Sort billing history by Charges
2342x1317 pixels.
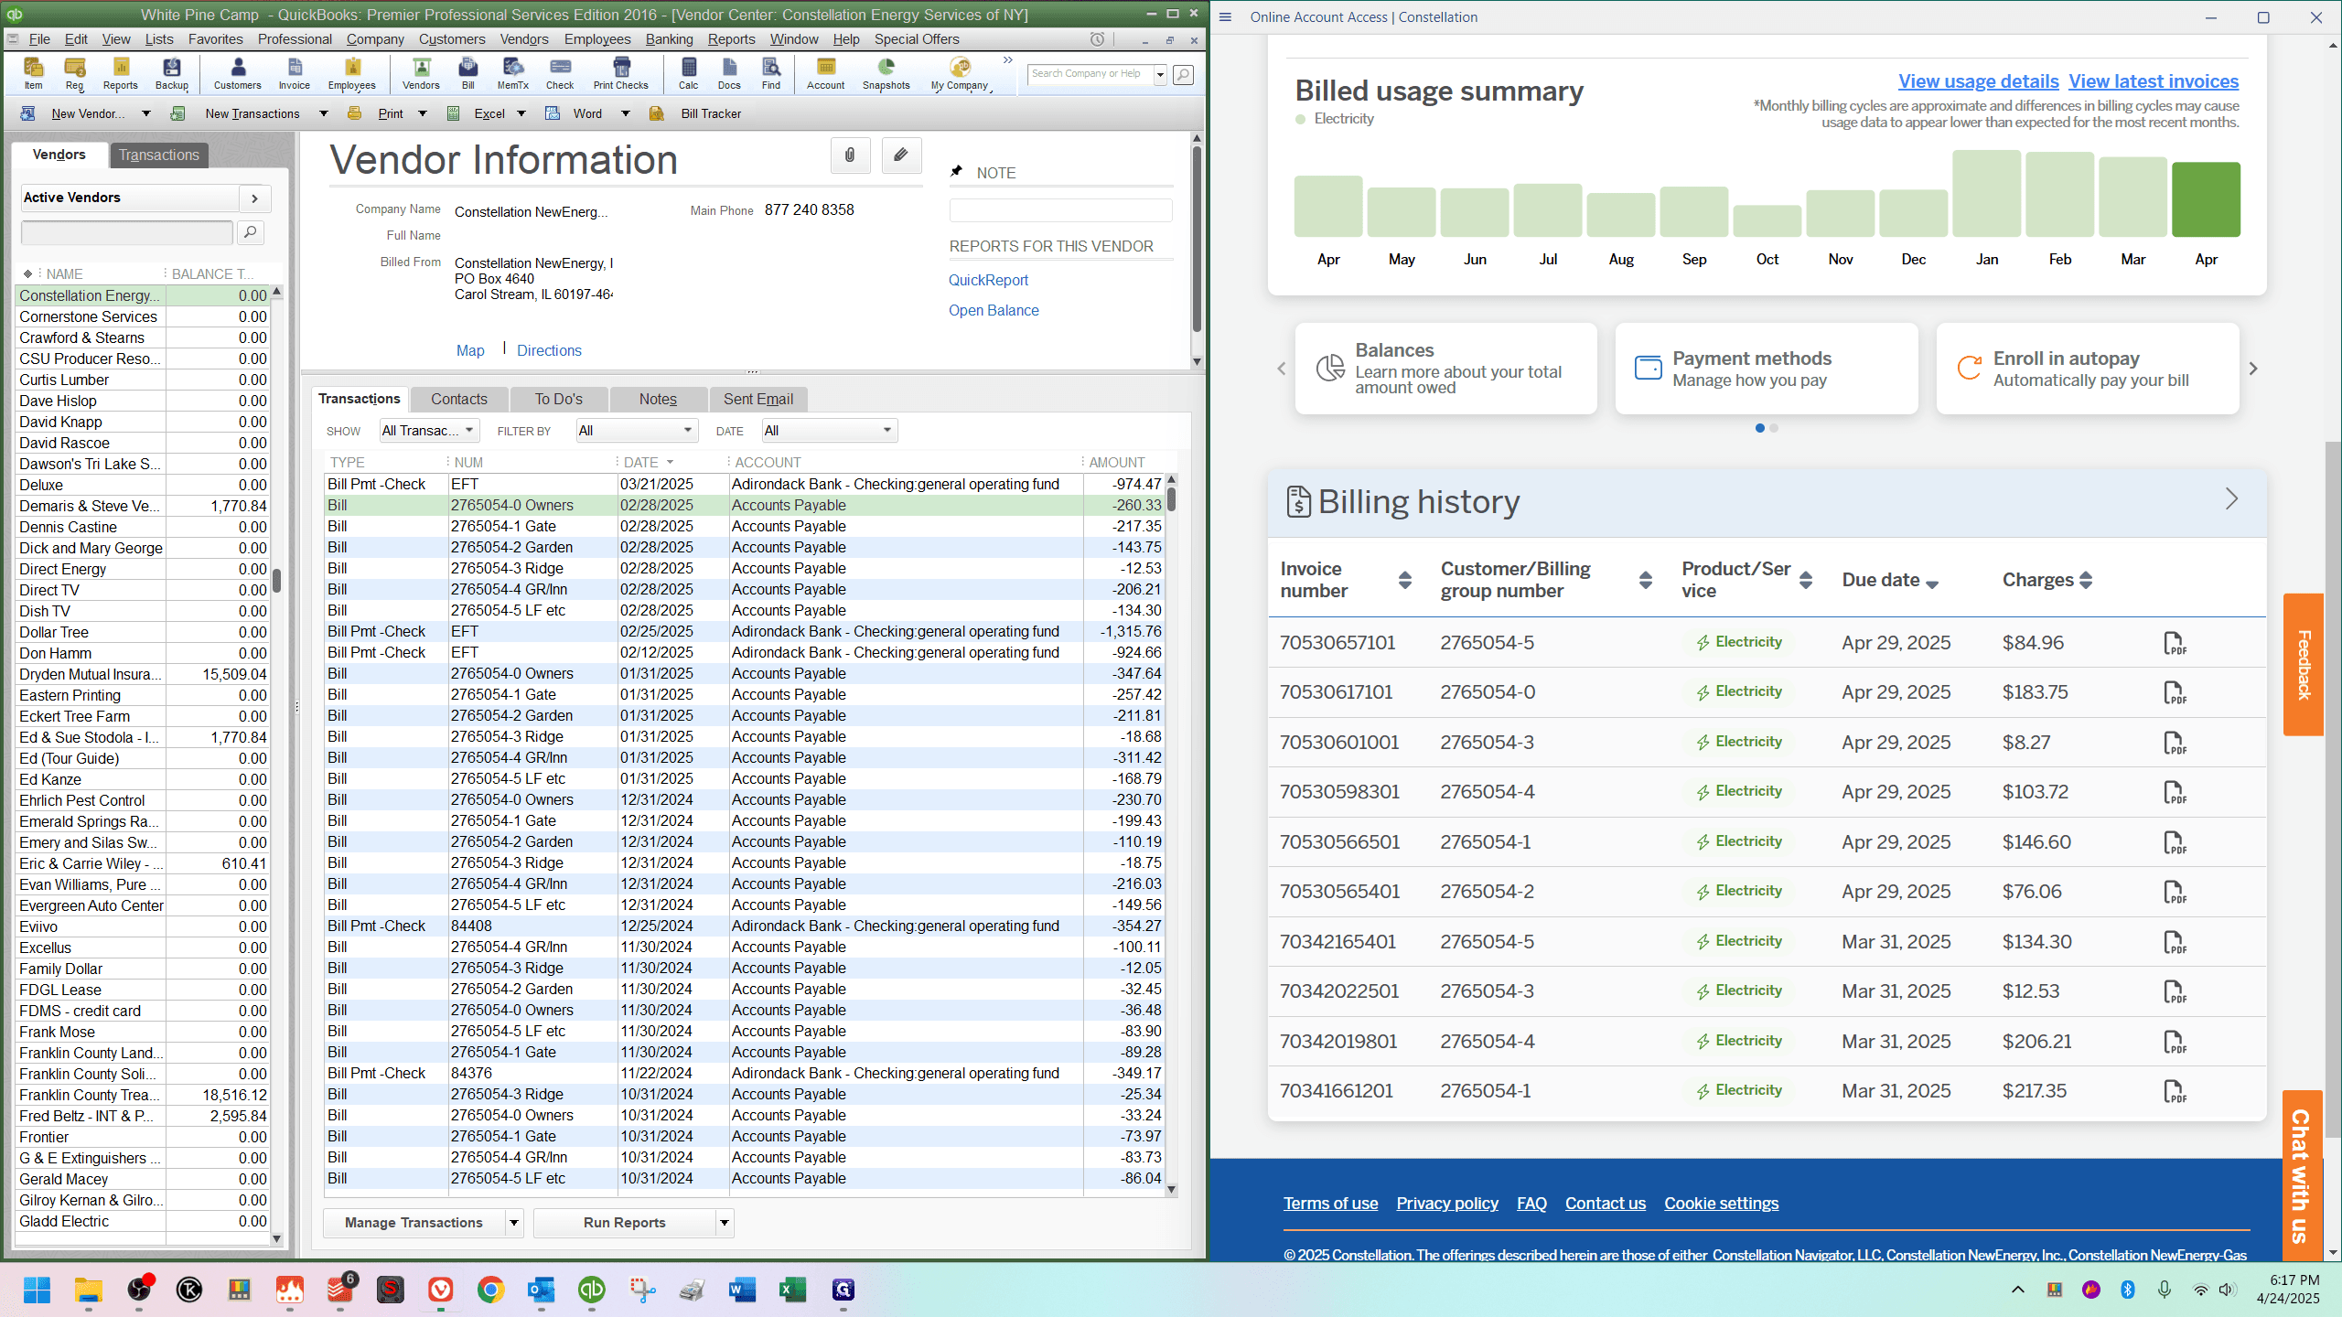(x=2086, y=580)
